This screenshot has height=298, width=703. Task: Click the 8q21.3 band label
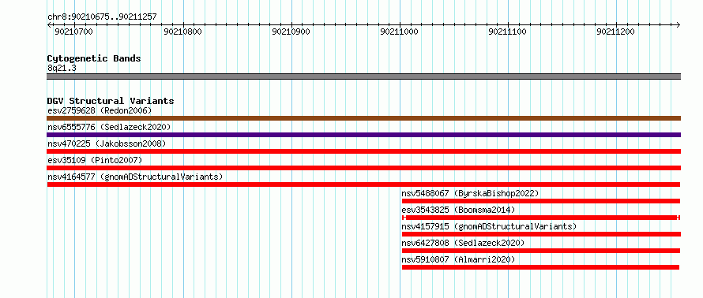[x=62, y=68]
